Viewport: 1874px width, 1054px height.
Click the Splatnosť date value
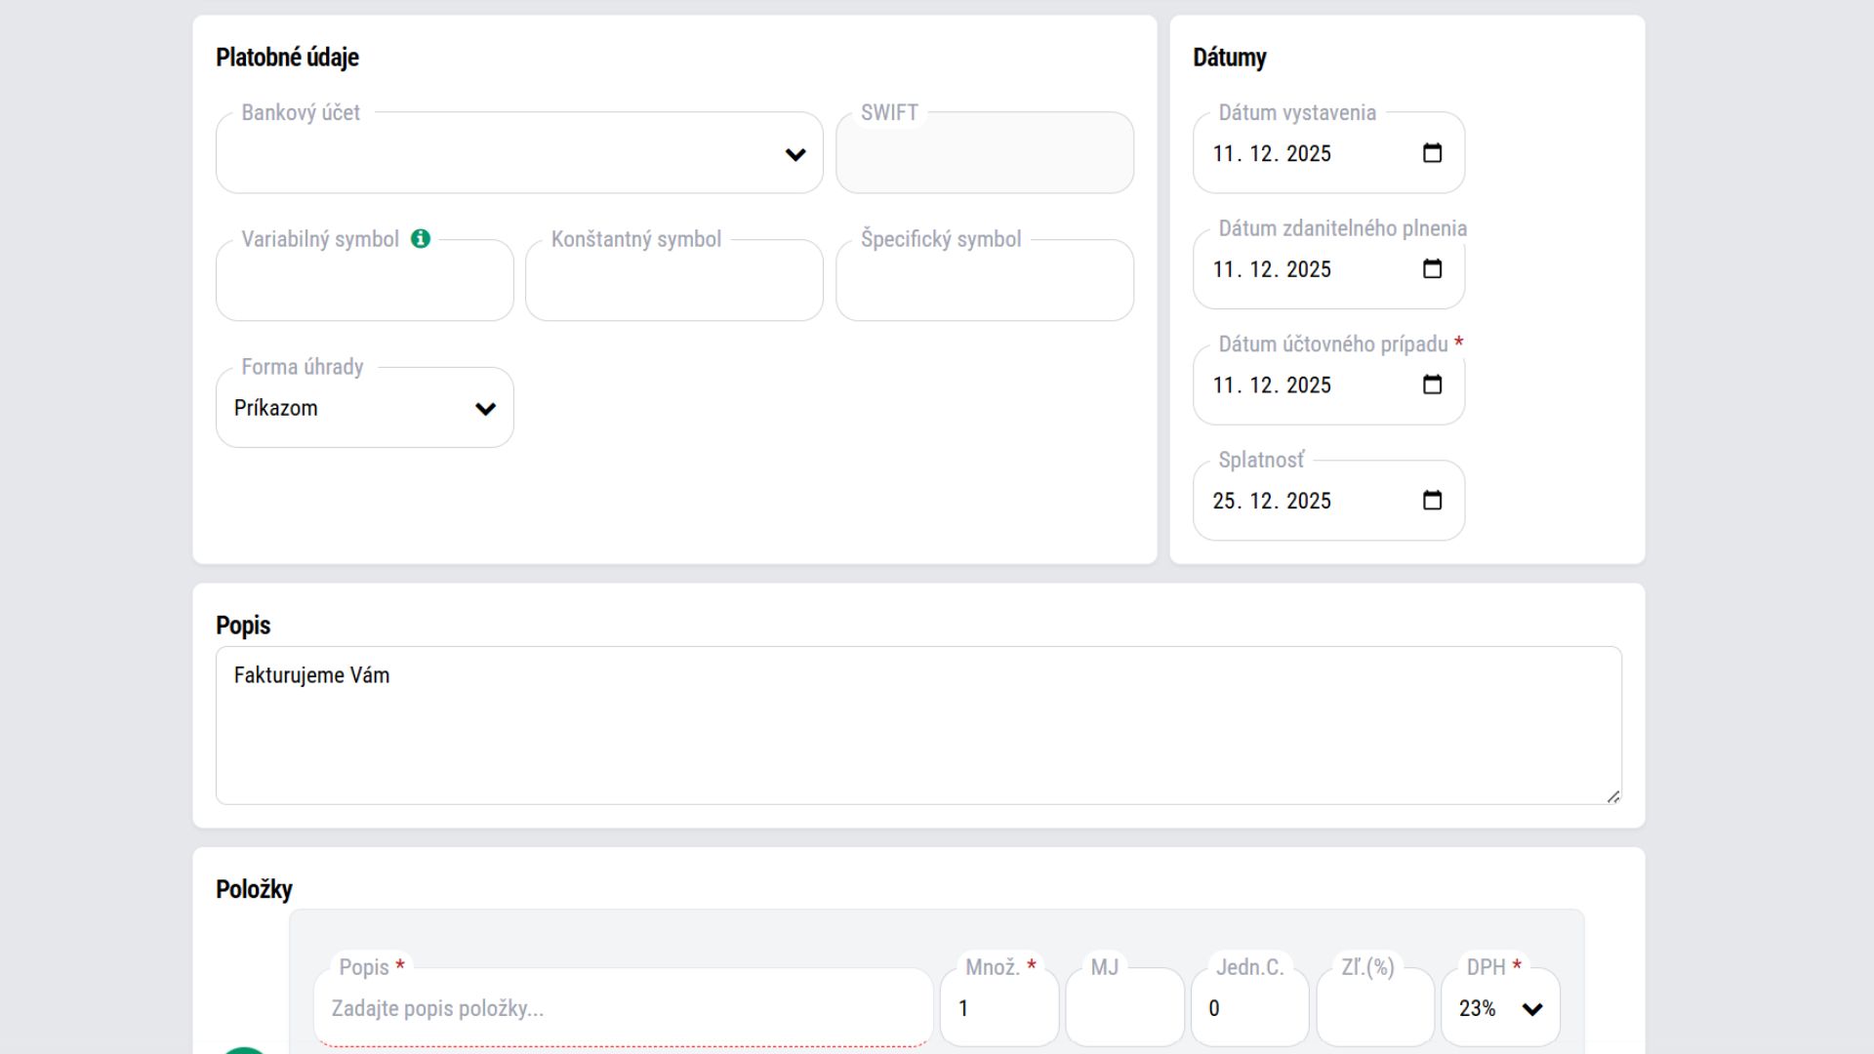(1271, 501)
